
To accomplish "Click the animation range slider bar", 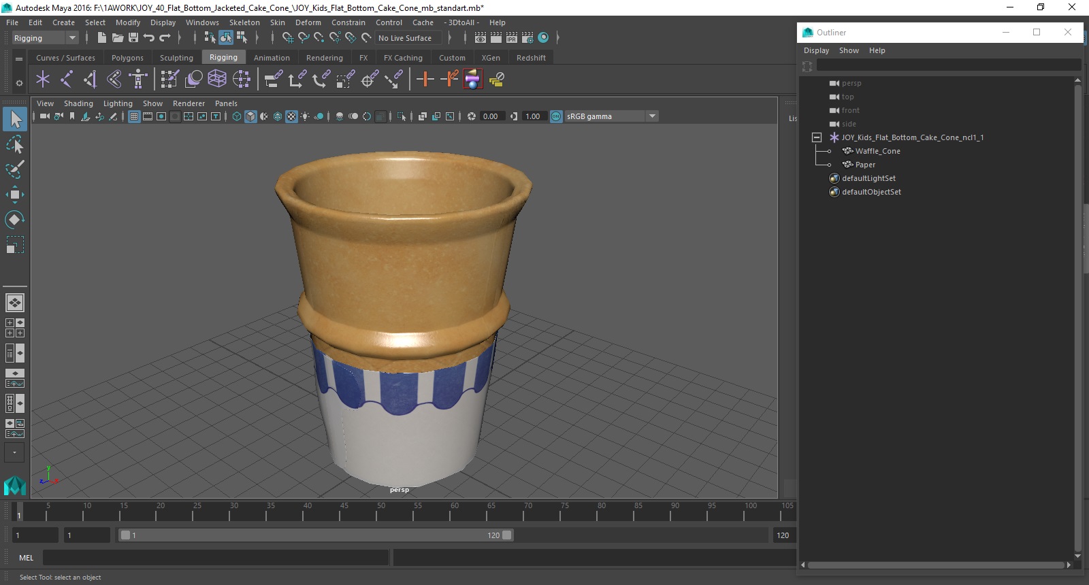I will point(316,535).
